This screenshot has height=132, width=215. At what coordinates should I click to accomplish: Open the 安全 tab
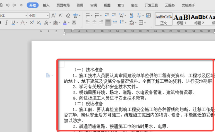click(135, 5)
